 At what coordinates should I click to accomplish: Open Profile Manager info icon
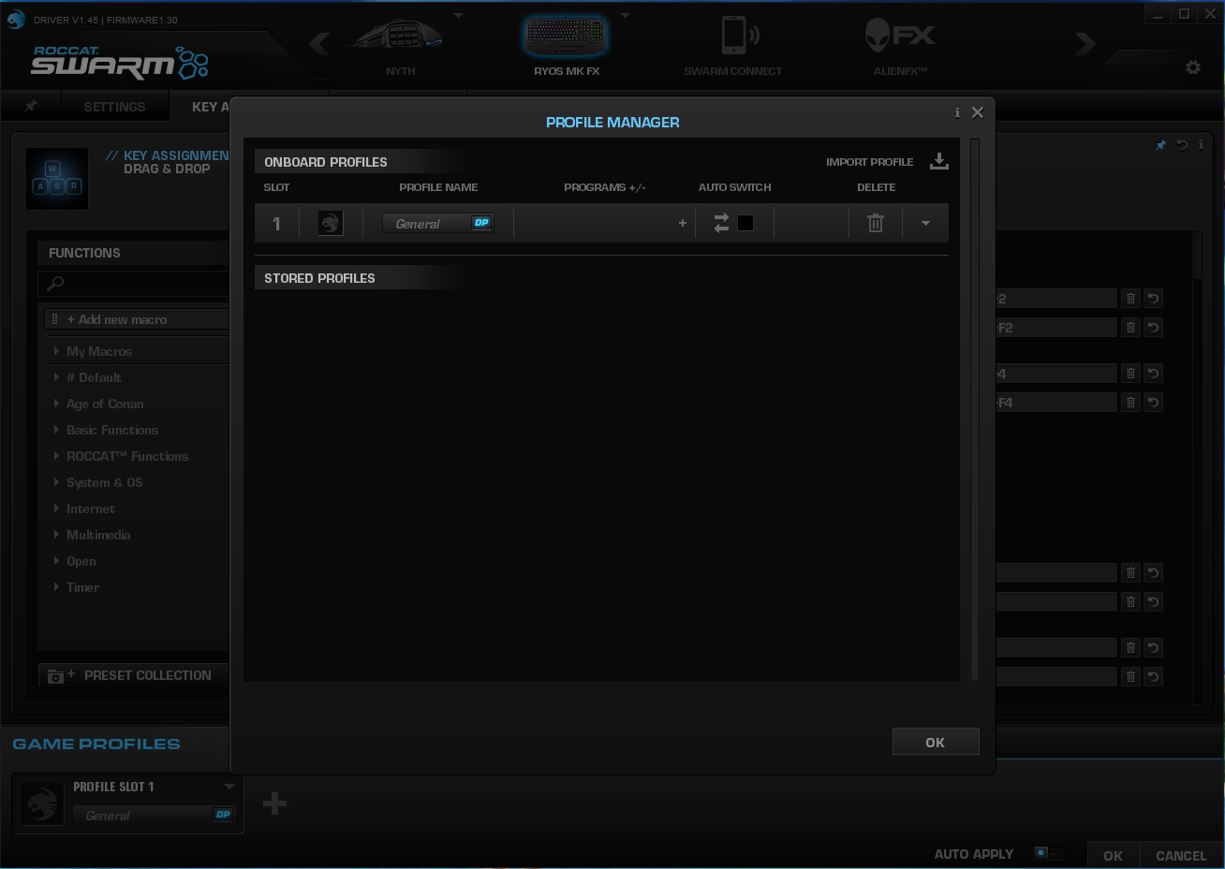[x=957, y=112]
